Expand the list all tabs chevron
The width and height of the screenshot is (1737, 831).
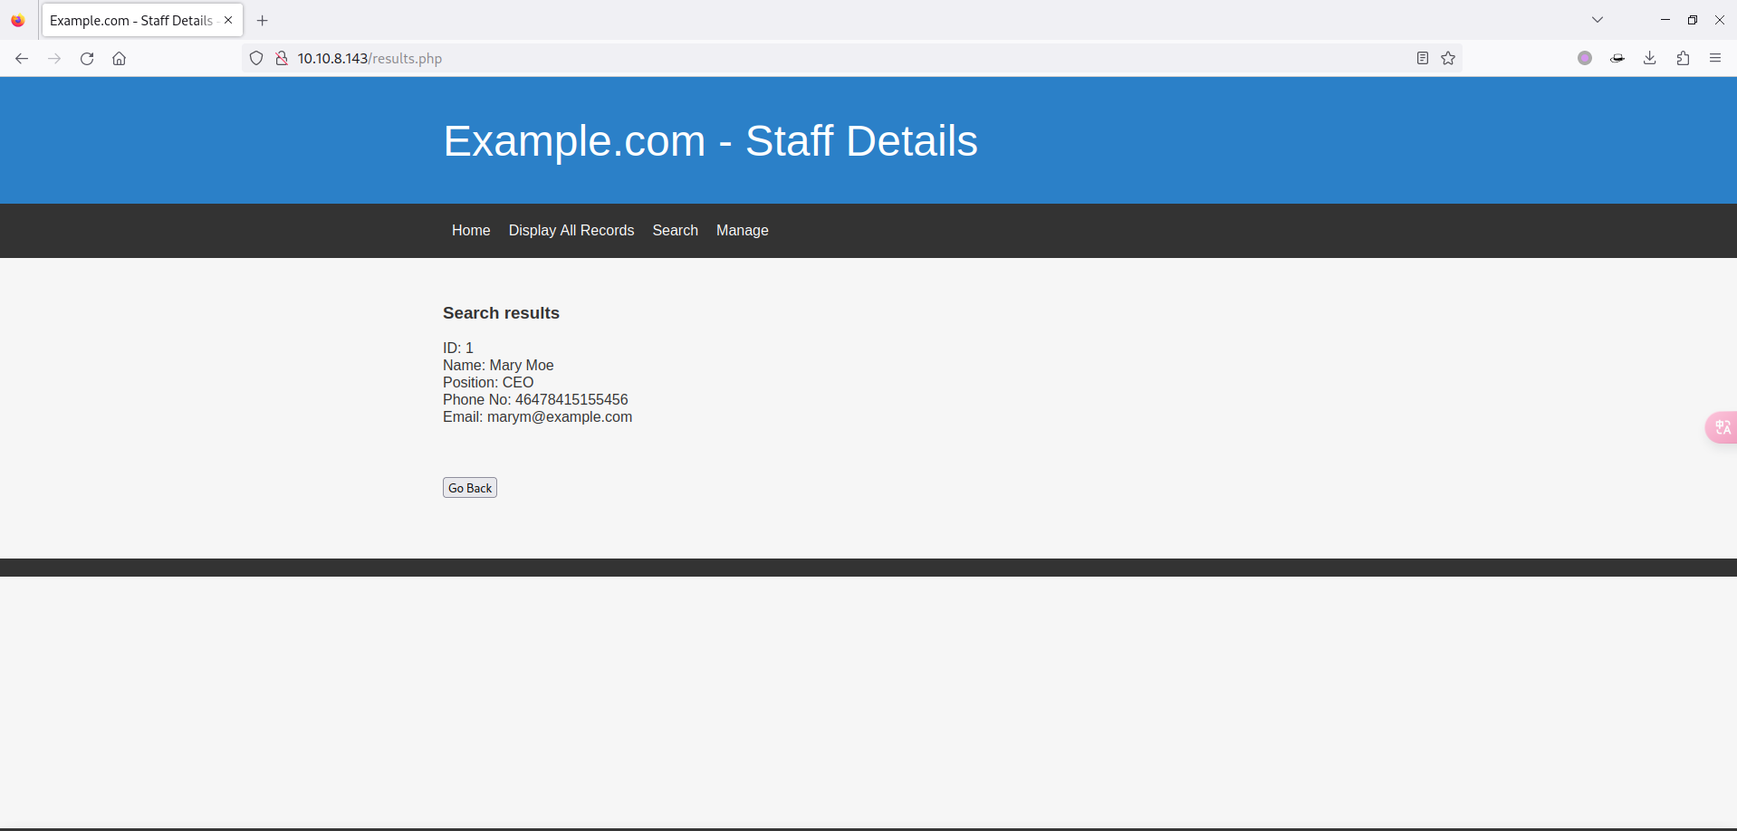(1598, 20)
